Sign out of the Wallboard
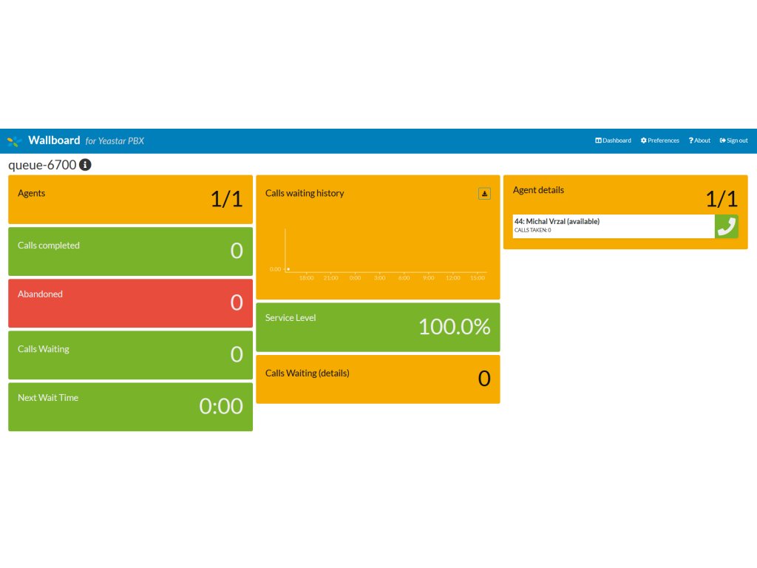Viewport: 757px width, 568px height. [x=734, y=141]
